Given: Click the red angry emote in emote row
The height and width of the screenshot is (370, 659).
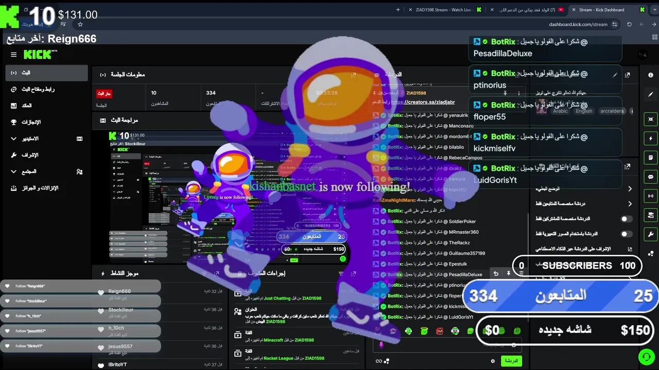Looking at the screenshot, I should coord(440,331).
